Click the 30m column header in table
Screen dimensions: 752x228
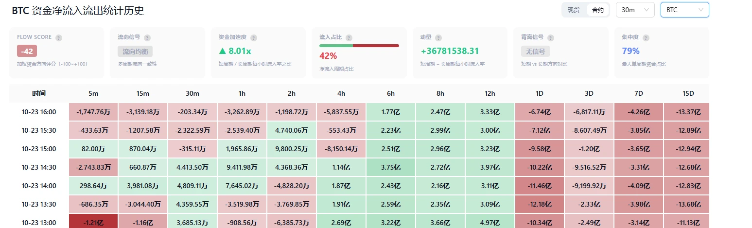tap(193, 93)
